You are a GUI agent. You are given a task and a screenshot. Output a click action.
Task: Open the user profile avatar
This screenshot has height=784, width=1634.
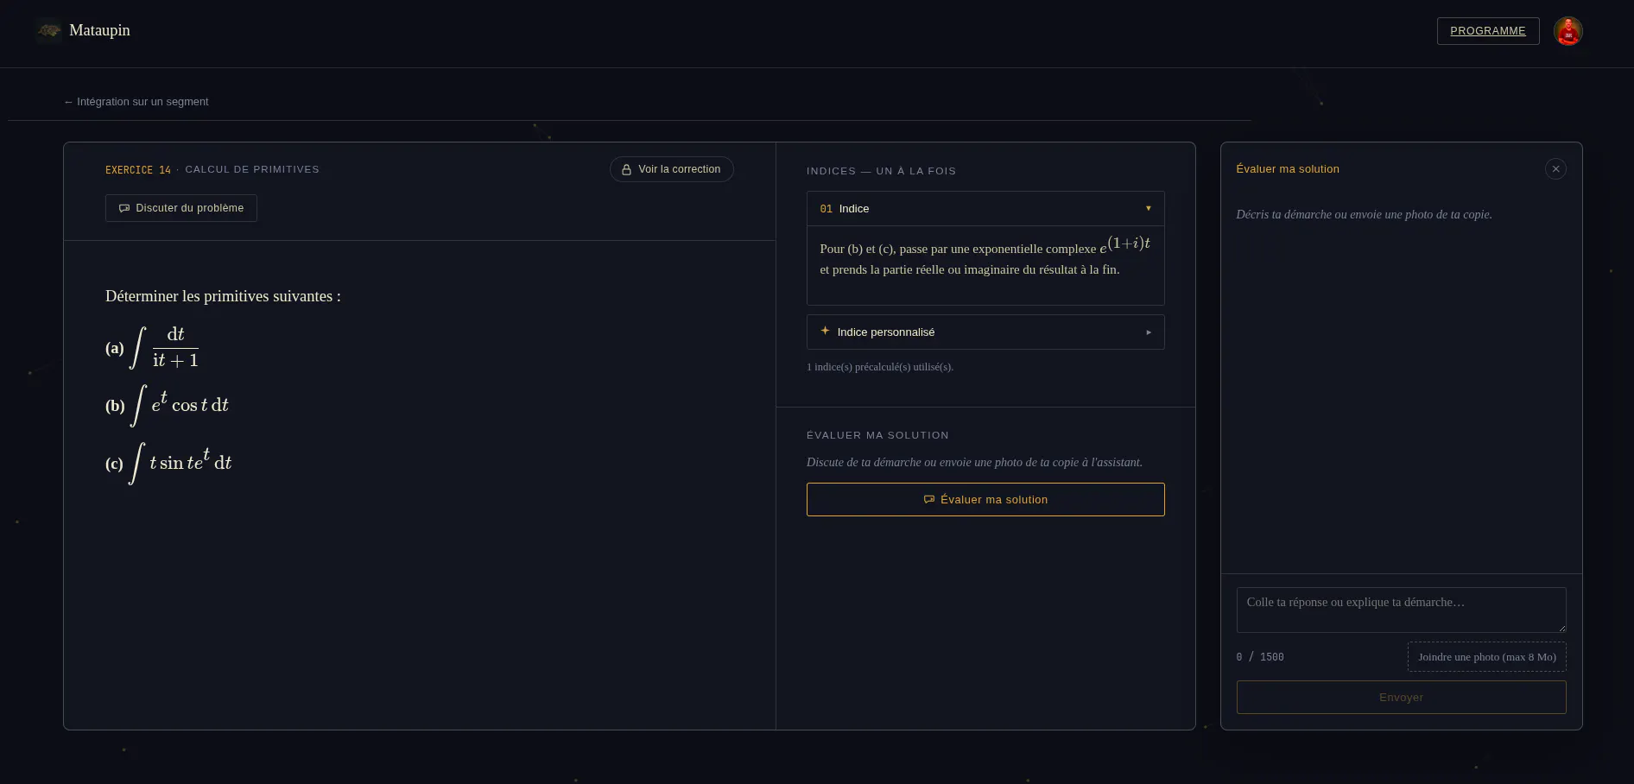pyautogui.click(x=1567, y=31)
